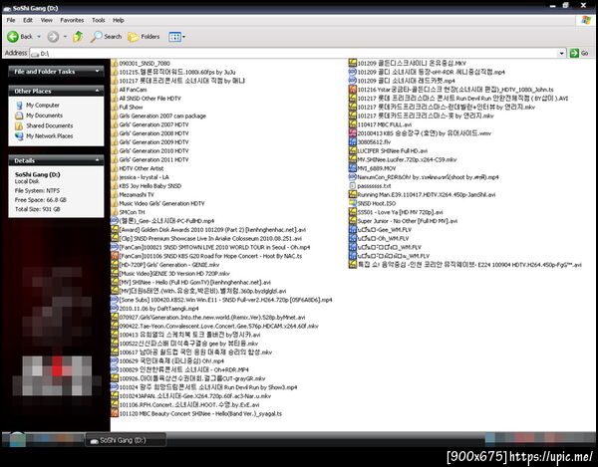Open the Views menu button
Image resolution: width=598 pixels, height=467 pixels.
tap(176, 37)
